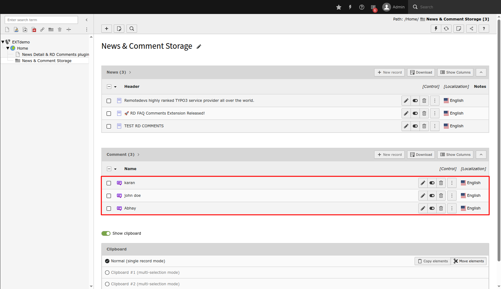Collapse the Home node in the page tree
This screenshot has height=289, width=501.
pyautogui.click(x=8, y=48)
